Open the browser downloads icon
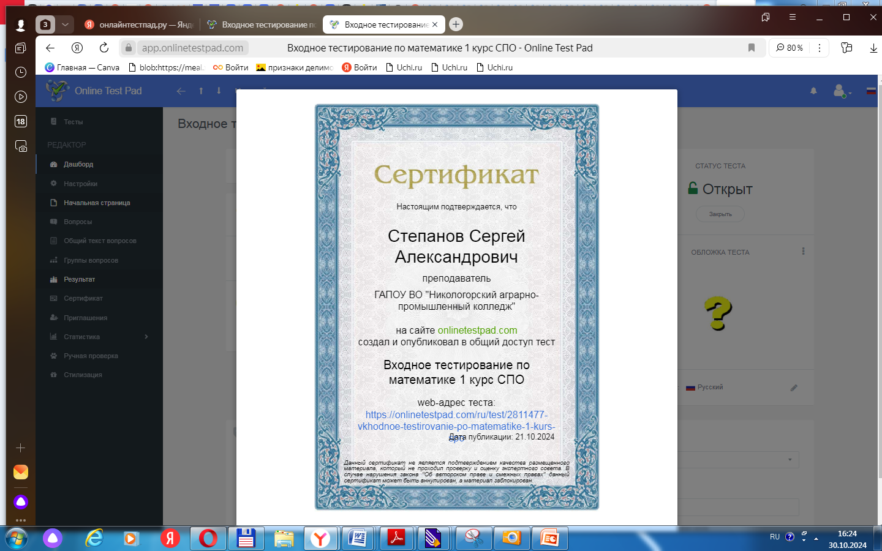 click(873, 48)
